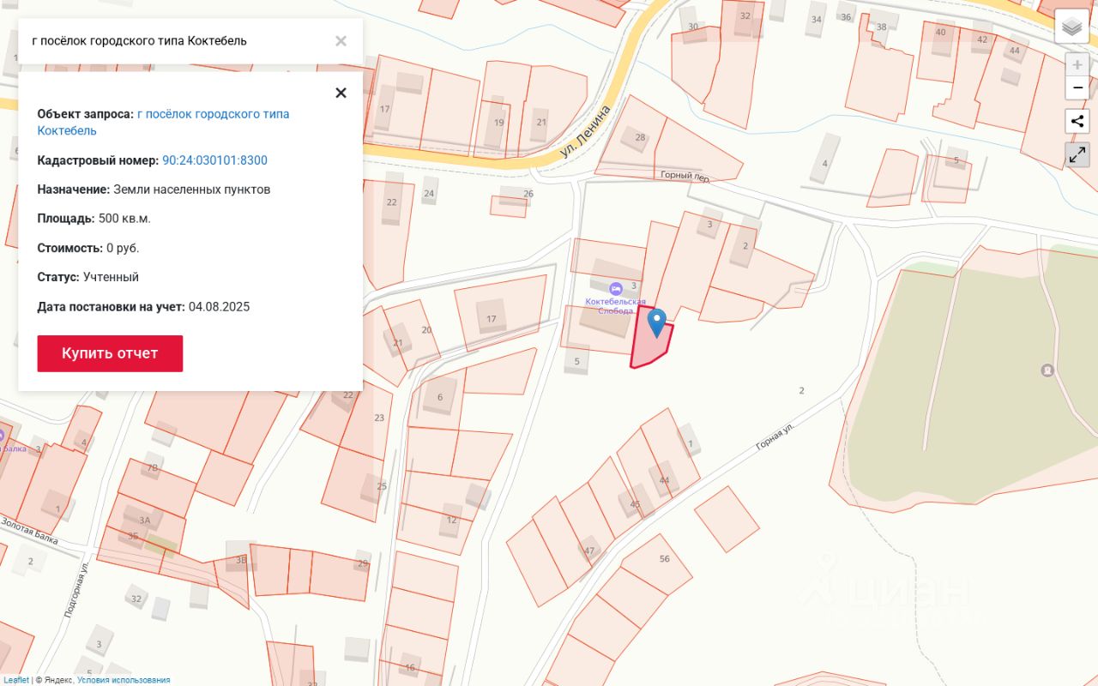Click house number 40 on map

pyautogui.click(x=940, y=33)
